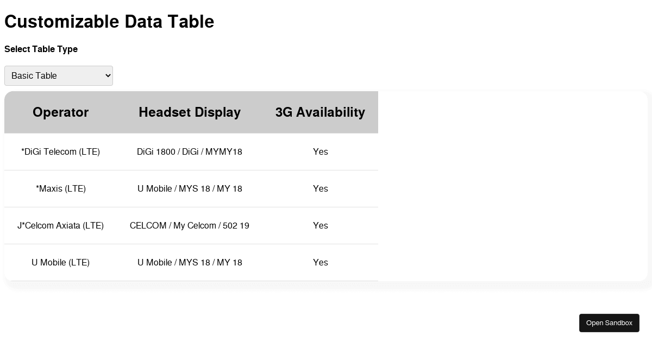652x342 pixels.
Task: Select the *Maxis (LTE) operator cell
Action: point(60,189)
